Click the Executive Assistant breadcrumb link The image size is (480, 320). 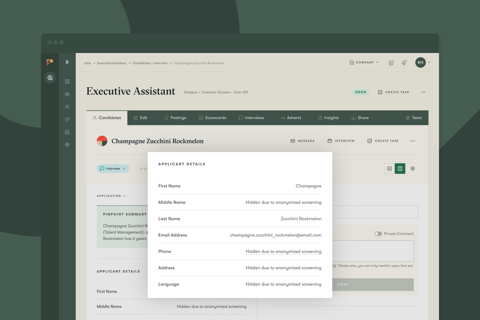(x=111, y=63)
